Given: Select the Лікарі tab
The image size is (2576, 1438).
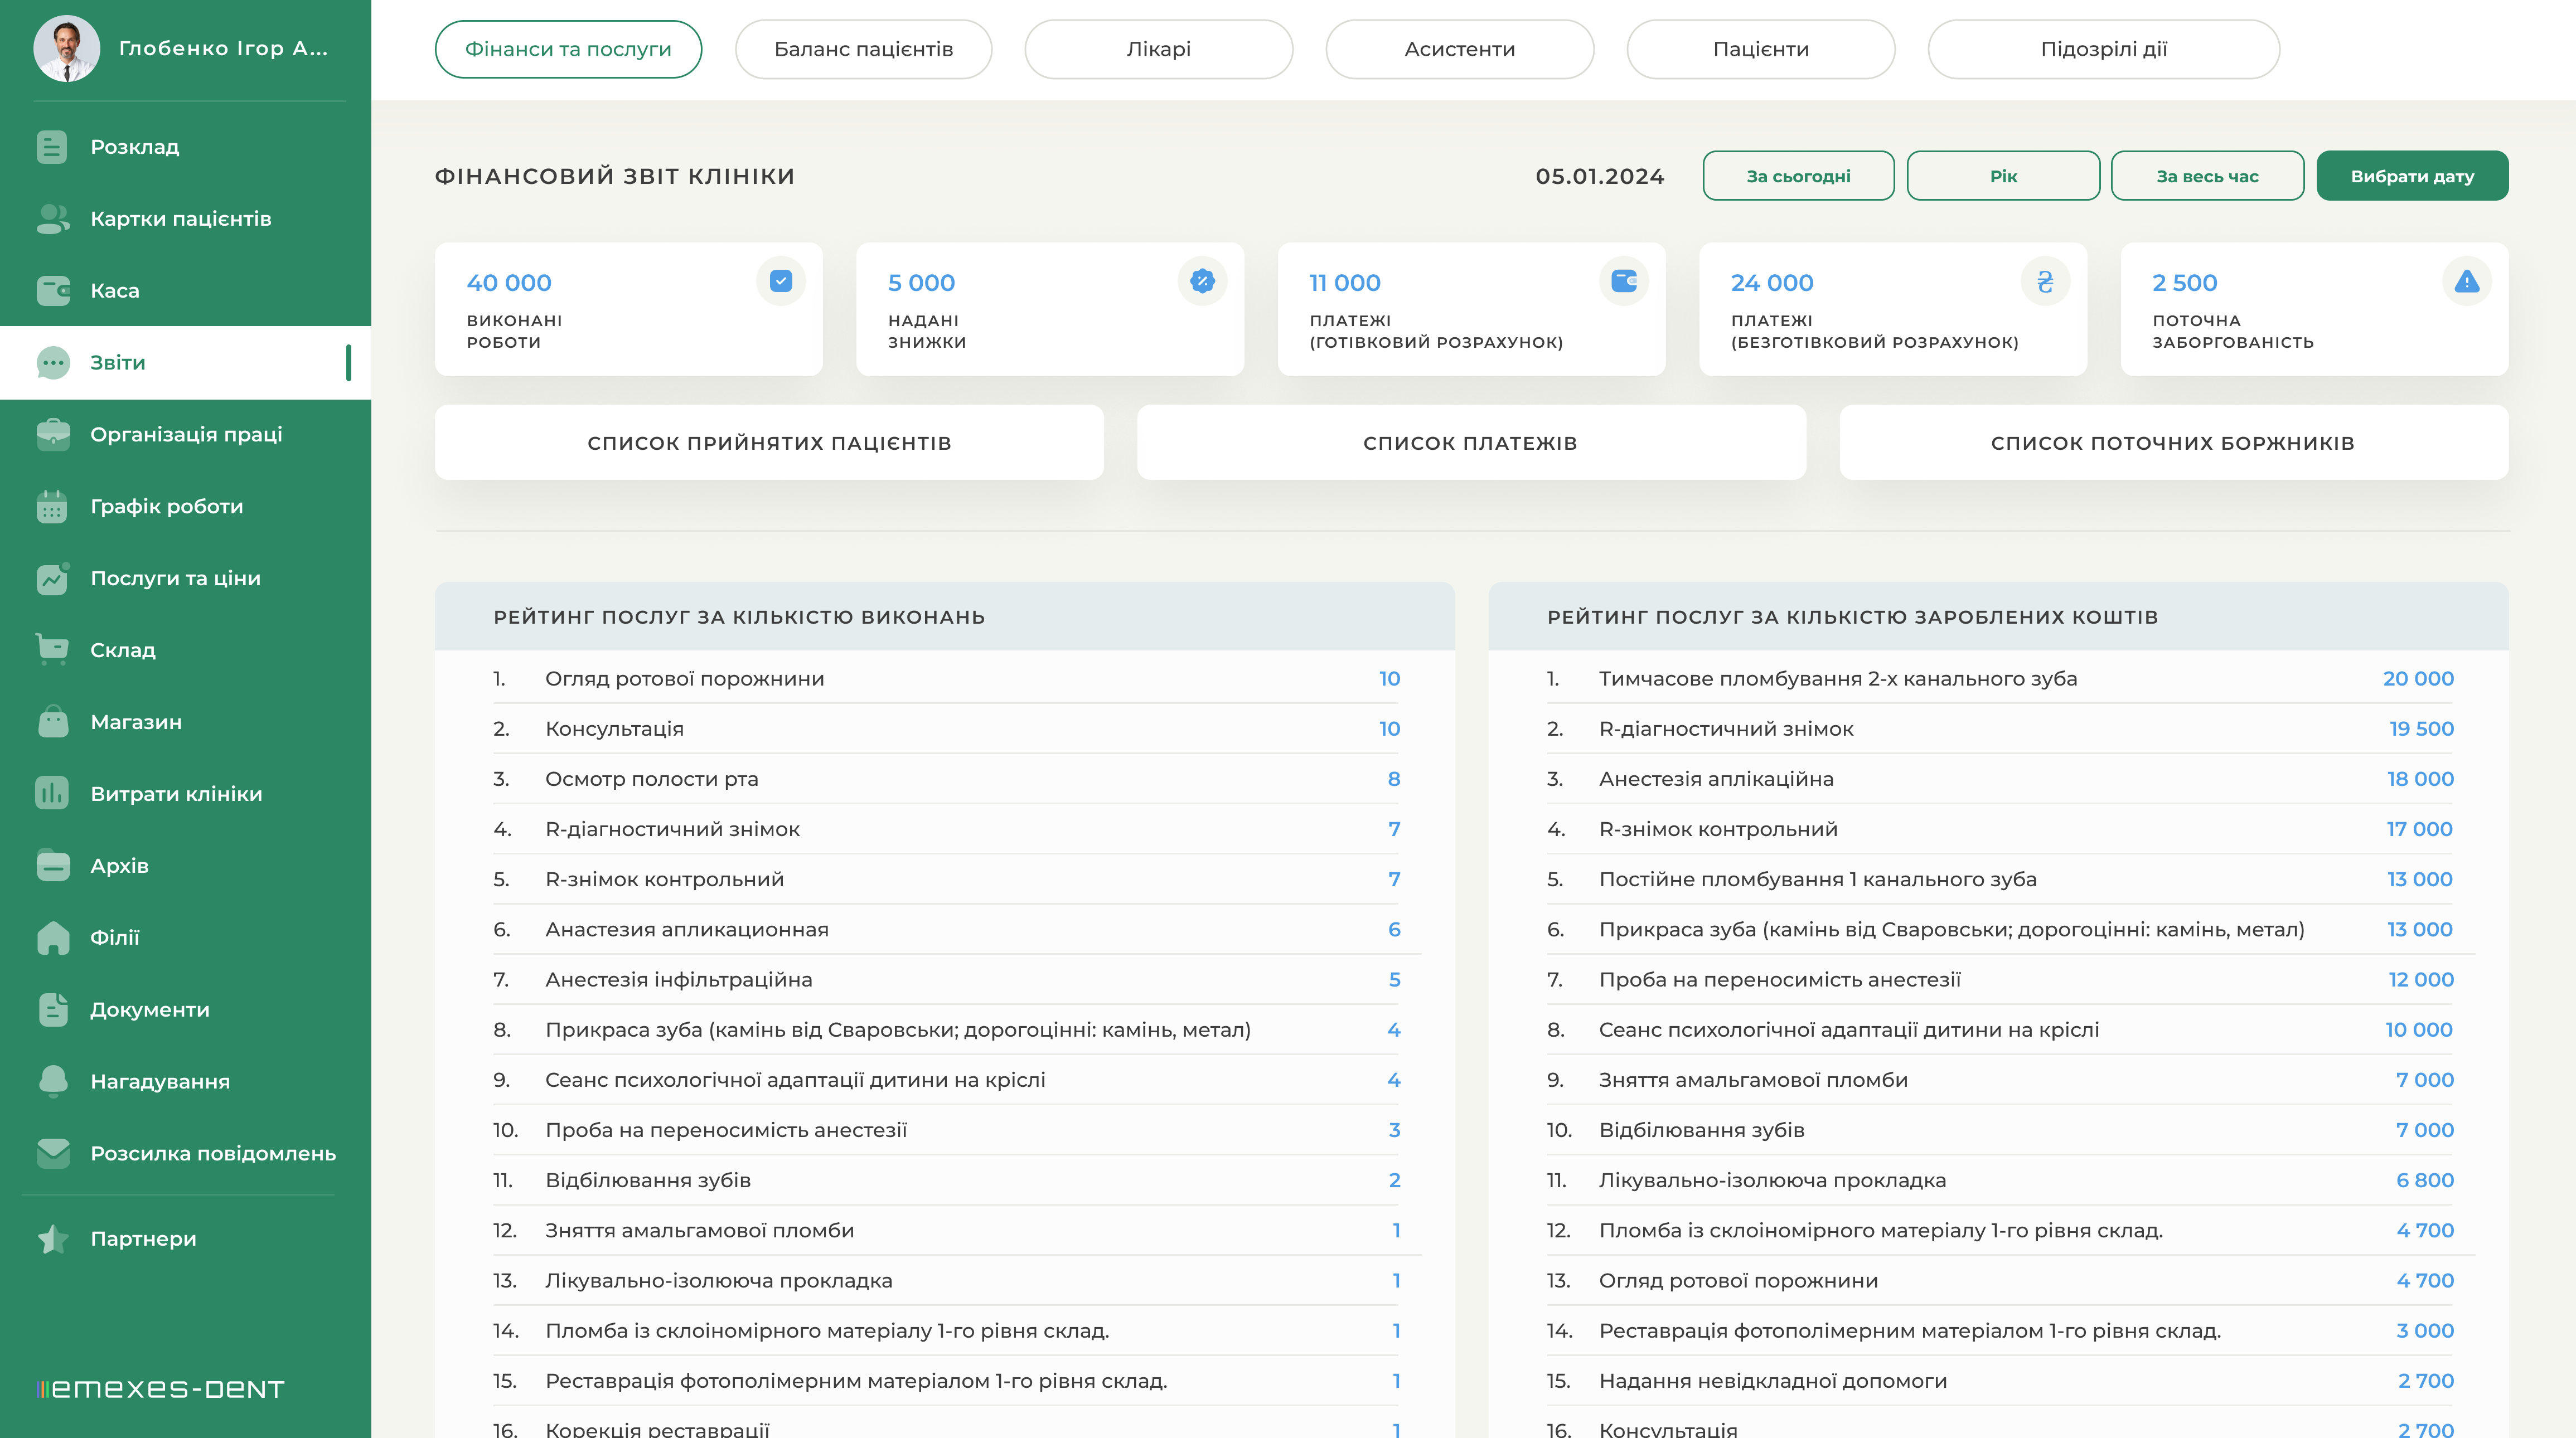Looking at the screenshot, I should pos(1158,49).
